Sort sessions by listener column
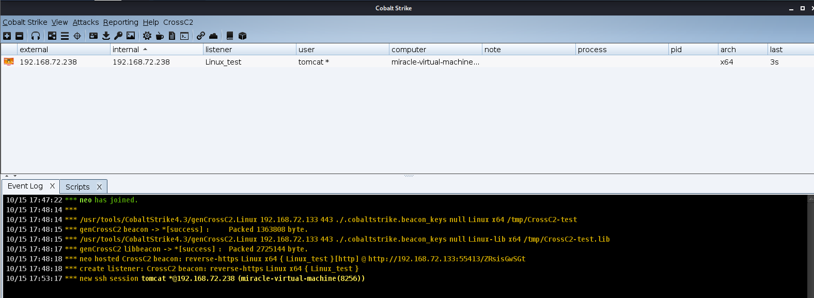The image size is (814, 298). (x=250, y=50)
